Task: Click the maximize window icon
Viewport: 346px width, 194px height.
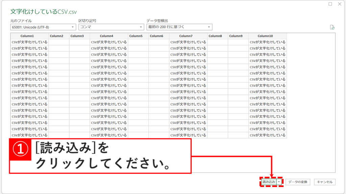Action: tap(330, 4)
